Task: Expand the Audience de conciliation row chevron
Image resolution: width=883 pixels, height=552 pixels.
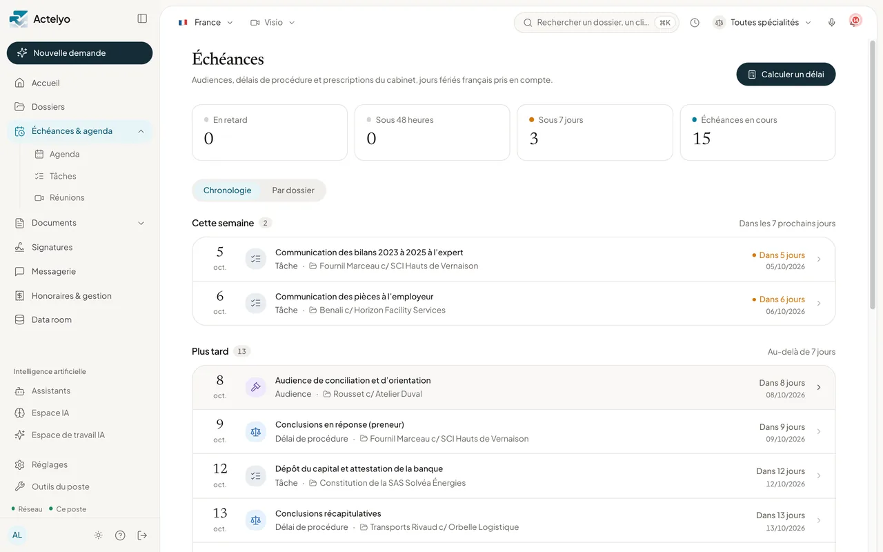Action: [819, 387]
